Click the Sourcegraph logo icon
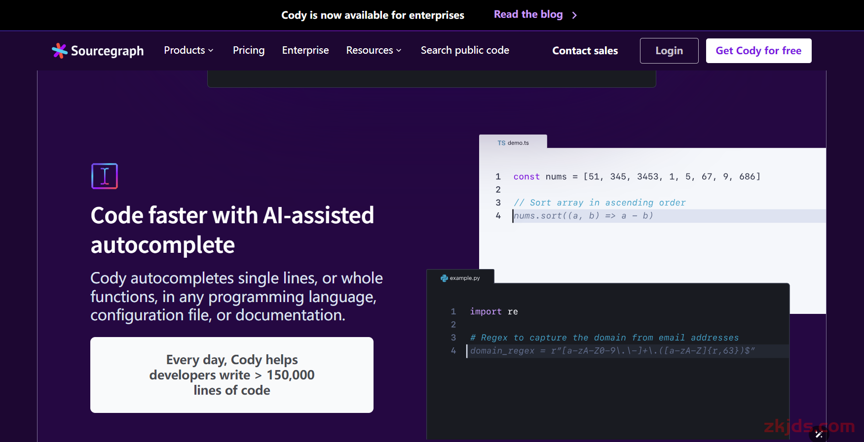 [x=59, y=51]
